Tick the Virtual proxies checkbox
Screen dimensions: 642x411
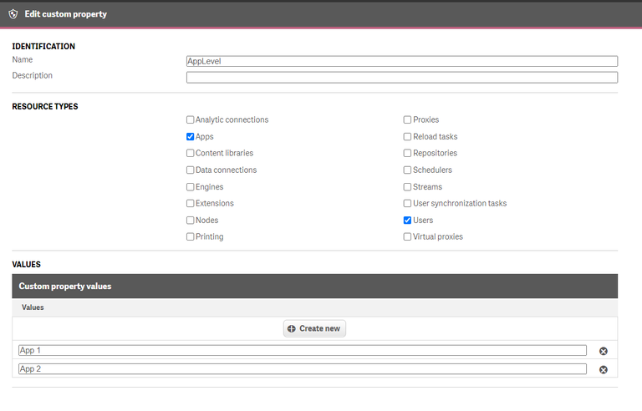407,236
